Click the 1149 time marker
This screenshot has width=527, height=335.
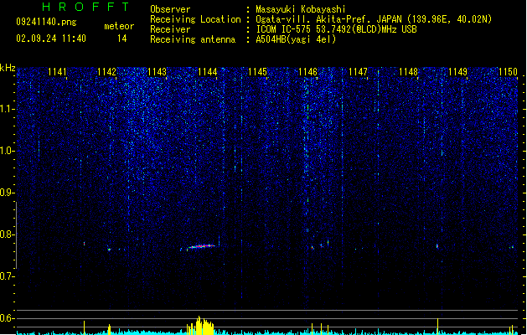[x=457, y=72]
